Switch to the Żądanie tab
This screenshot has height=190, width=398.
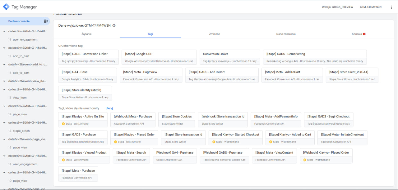[86, 34]
